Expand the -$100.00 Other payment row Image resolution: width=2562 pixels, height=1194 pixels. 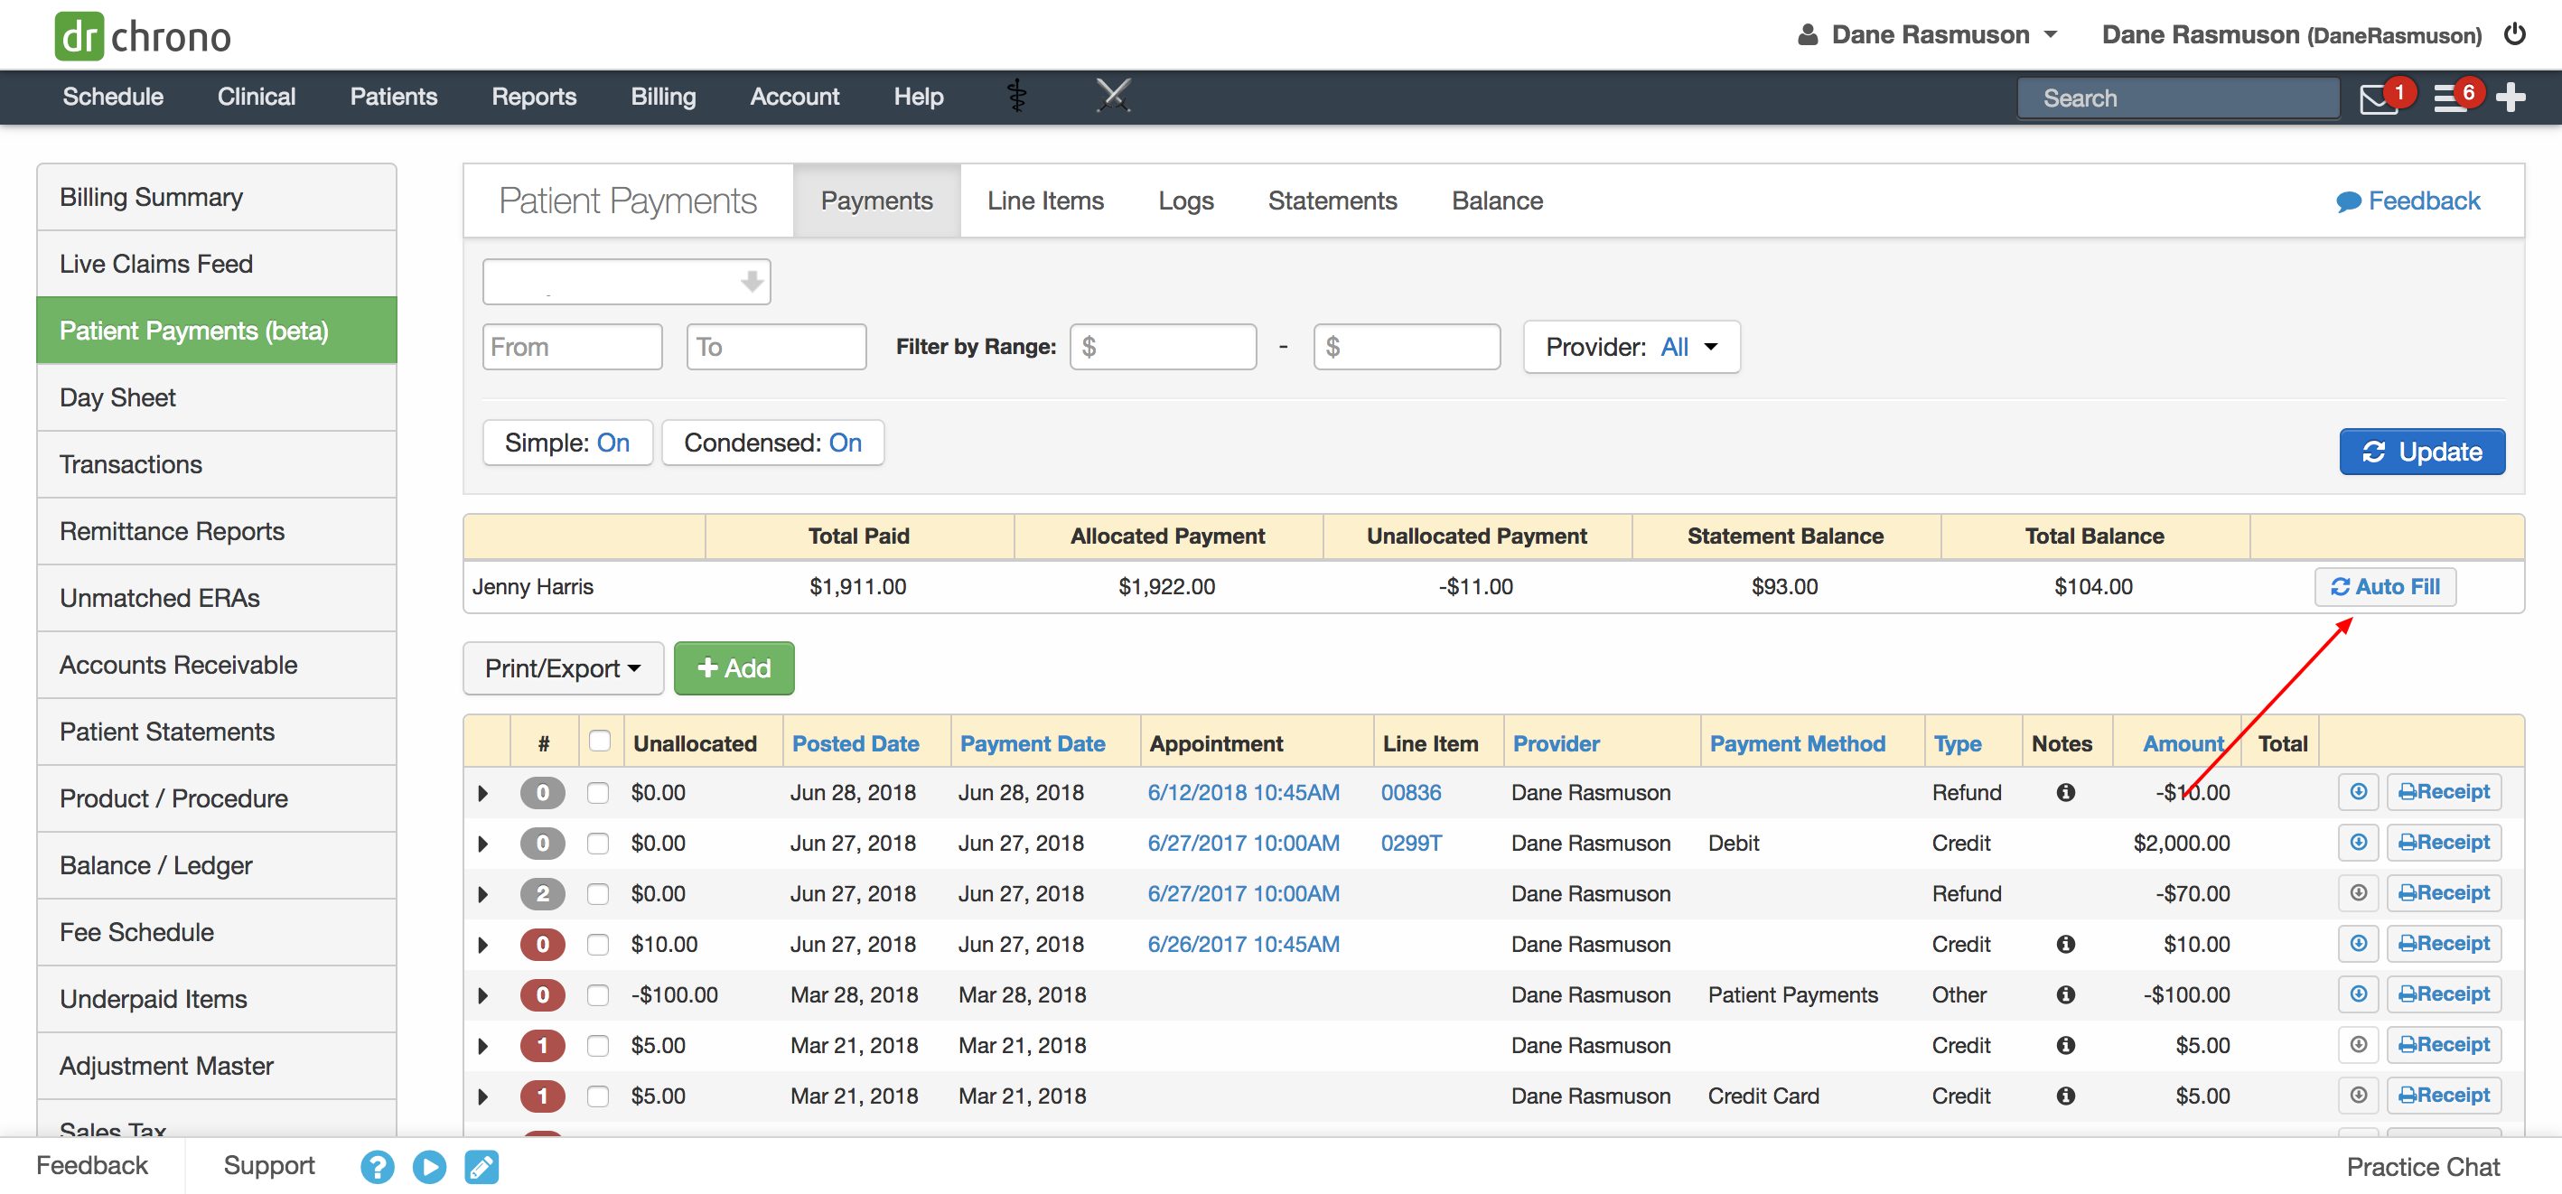point(483,996)
